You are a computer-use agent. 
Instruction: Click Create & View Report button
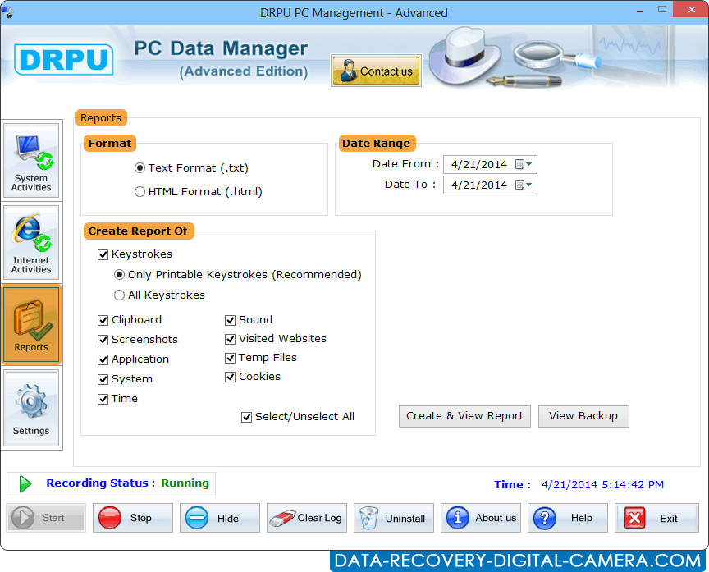464,416
